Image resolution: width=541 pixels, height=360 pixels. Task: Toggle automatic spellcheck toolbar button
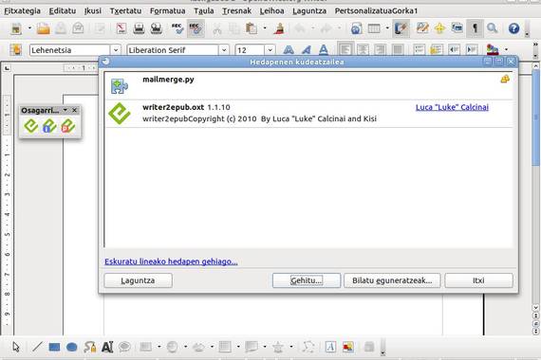(x=196, y=28)
